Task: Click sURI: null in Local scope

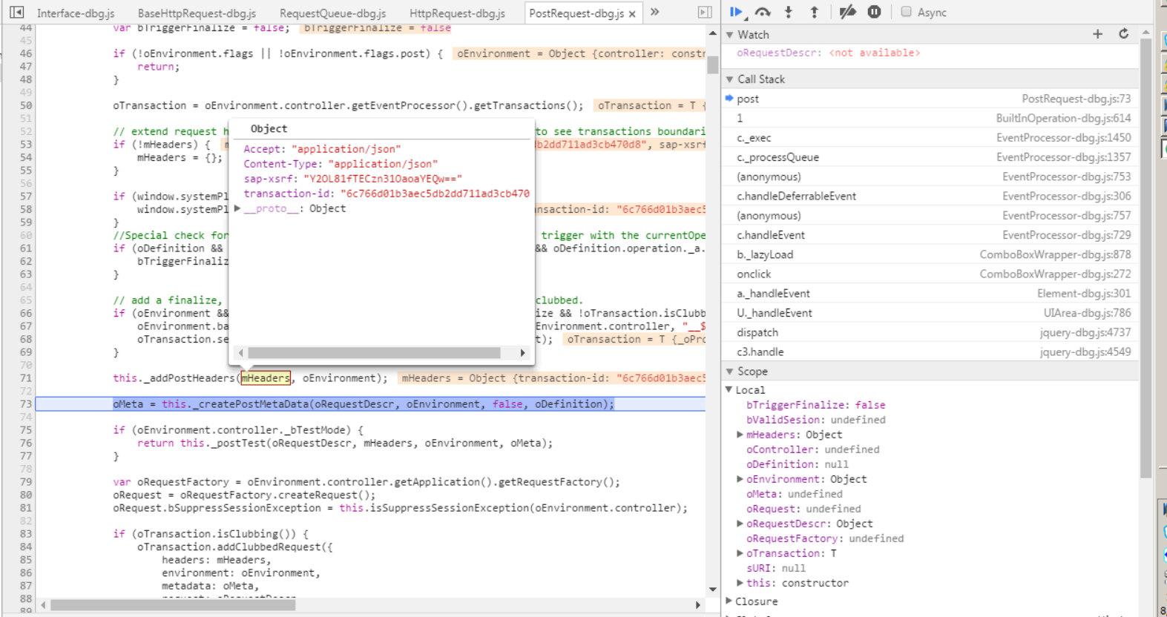Action: click(x=775, y=568)
